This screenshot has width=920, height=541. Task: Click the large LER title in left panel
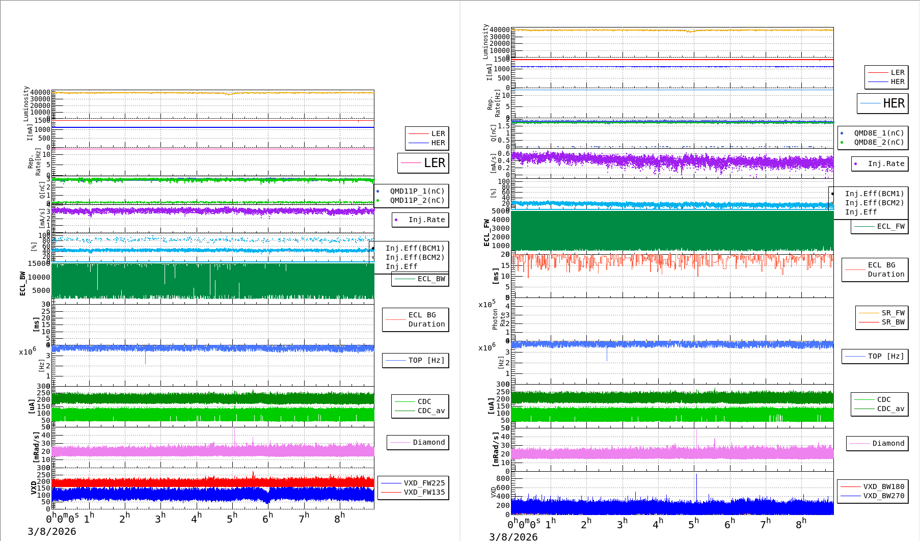[x=434, y=163]
